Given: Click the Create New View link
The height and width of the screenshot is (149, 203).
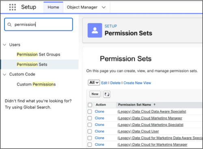Looking at the screenshot, I should pos(137,83).
